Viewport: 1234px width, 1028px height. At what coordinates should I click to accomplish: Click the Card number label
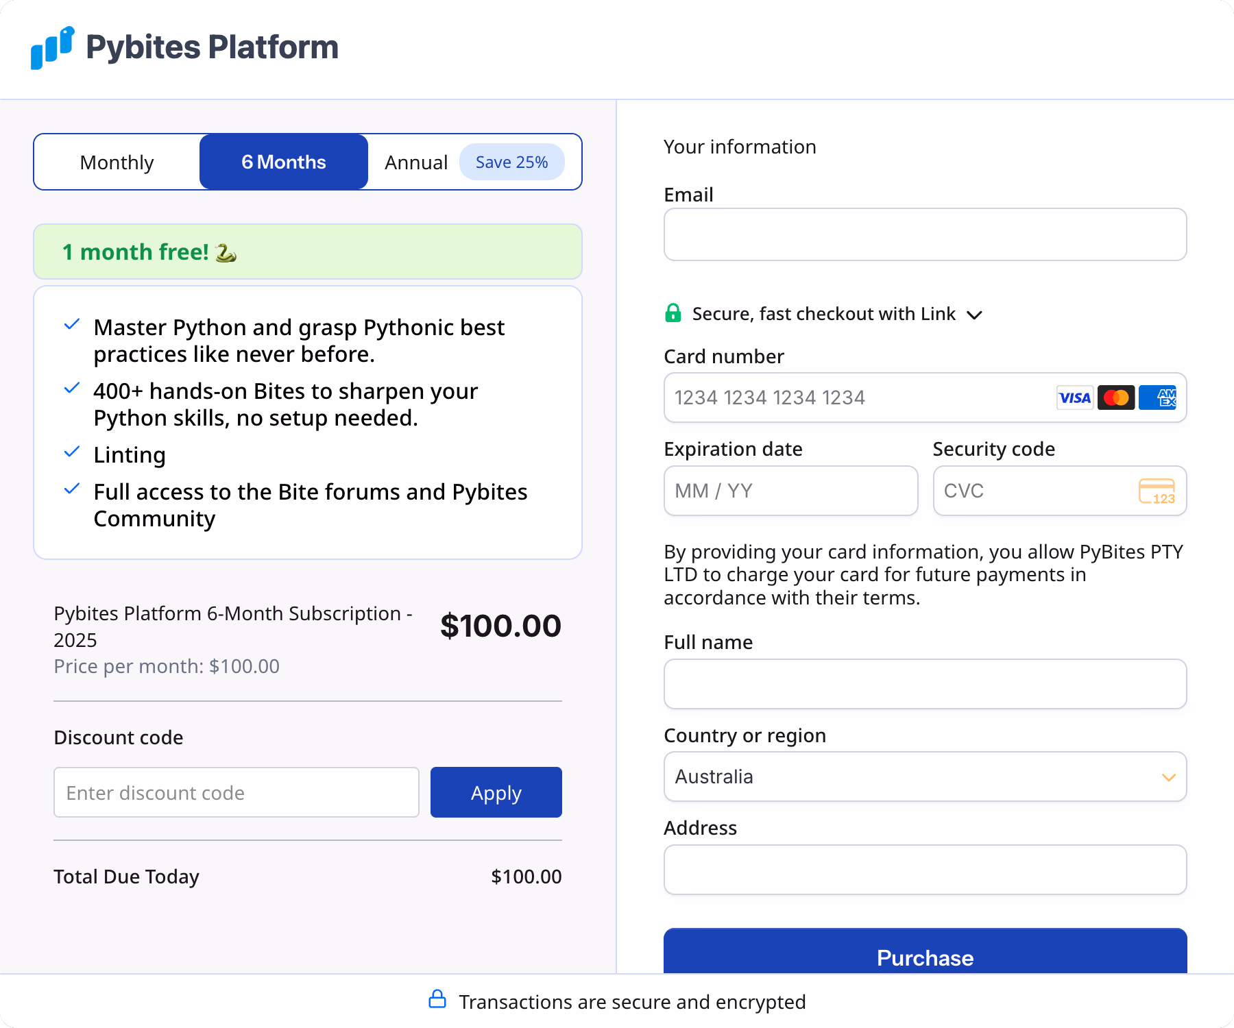coord(724,356)
